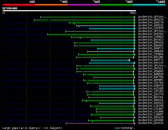This screenshot has height=130, width=168.
Task: Open the UniRef100_Q9SD32 hit label
Action: (x=151, y=26)
